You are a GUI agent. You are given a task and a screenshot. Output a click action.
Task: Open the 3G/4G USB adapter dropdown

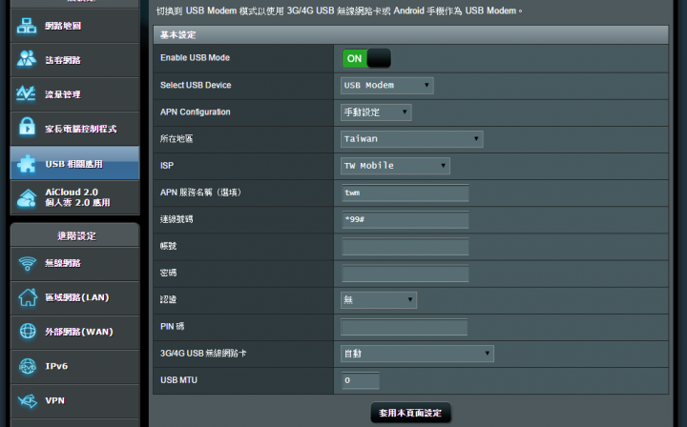click(417, 354)
